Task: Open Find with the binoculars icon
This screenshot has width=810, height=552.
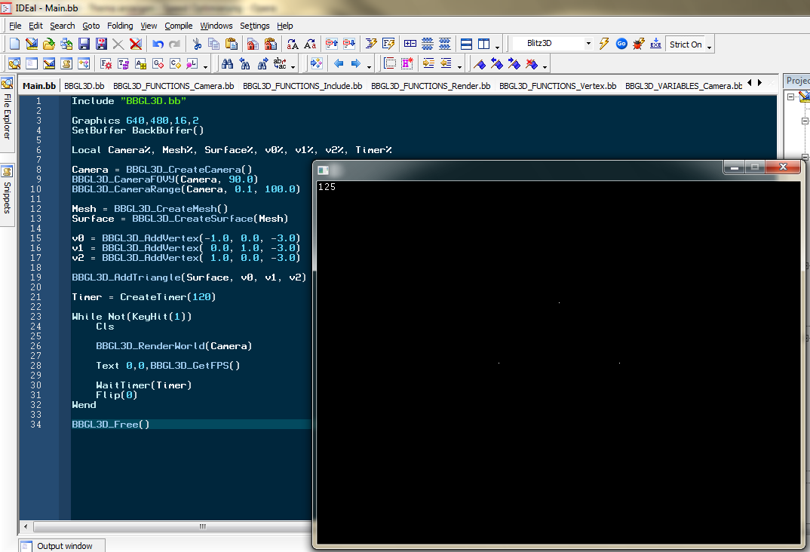Action: tap(226, 63)
